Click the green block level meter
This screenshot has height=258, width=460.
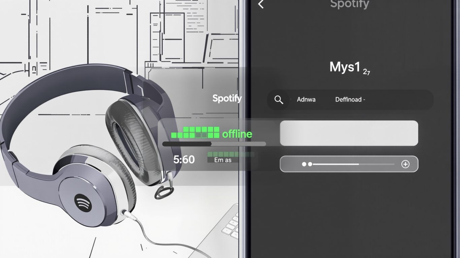(195, 133)
